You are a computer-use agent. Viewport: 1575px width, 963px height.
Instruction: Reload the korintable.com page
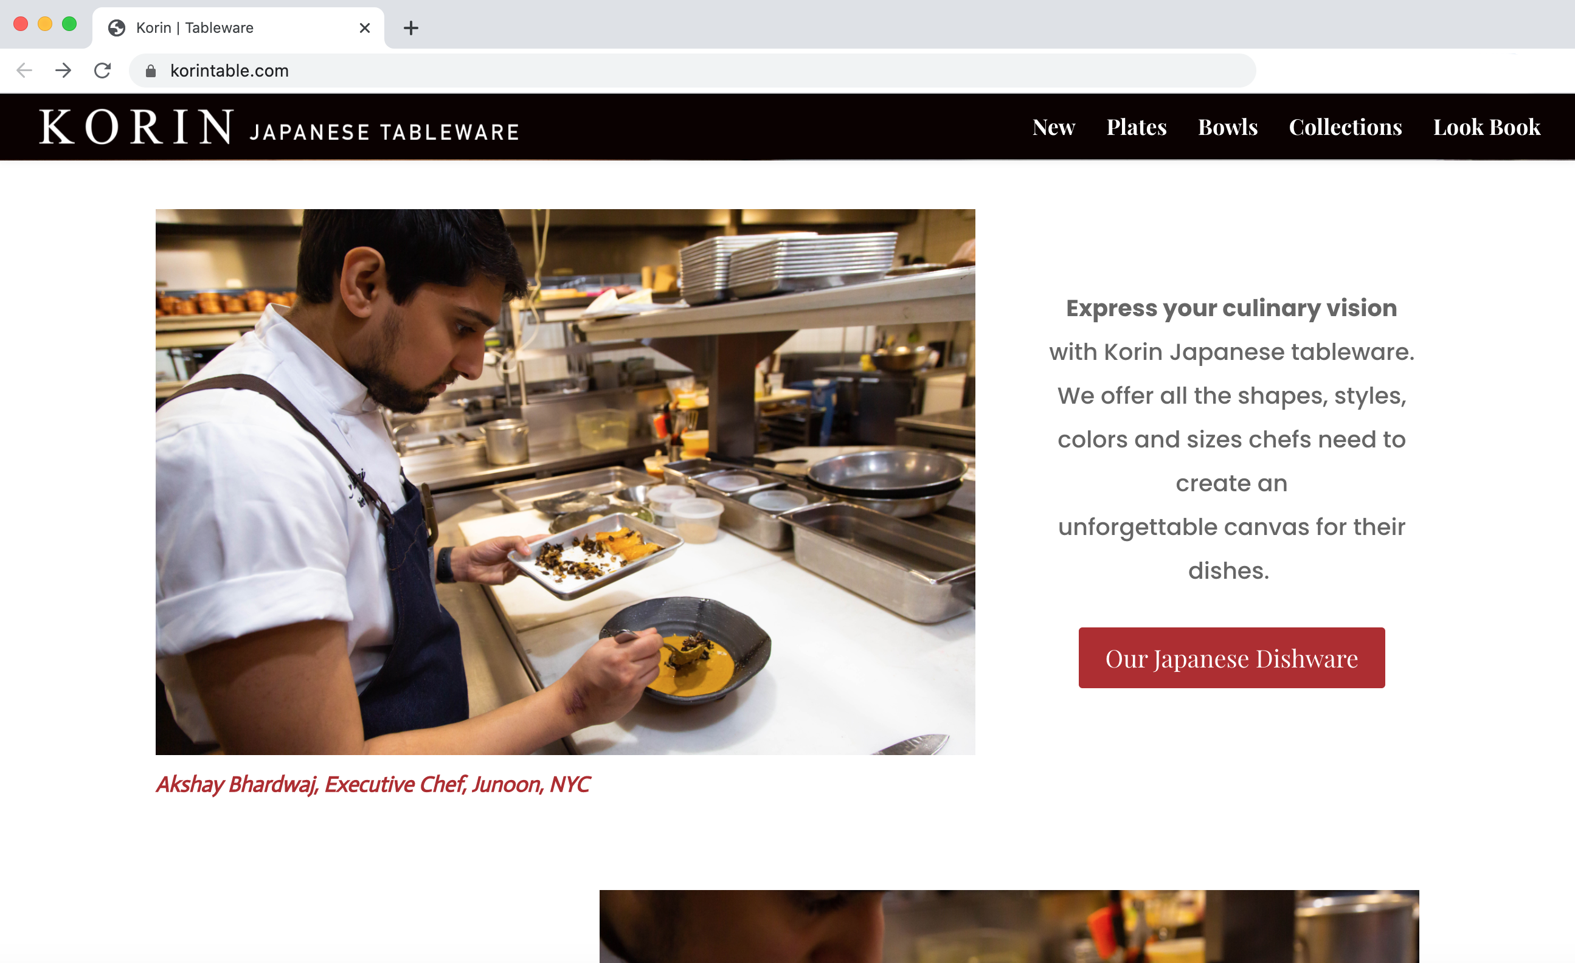102,71
